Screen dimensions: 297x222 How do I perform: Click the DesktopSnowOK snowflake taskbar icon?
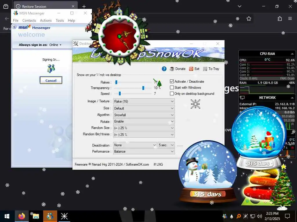[x=64, y=216]
